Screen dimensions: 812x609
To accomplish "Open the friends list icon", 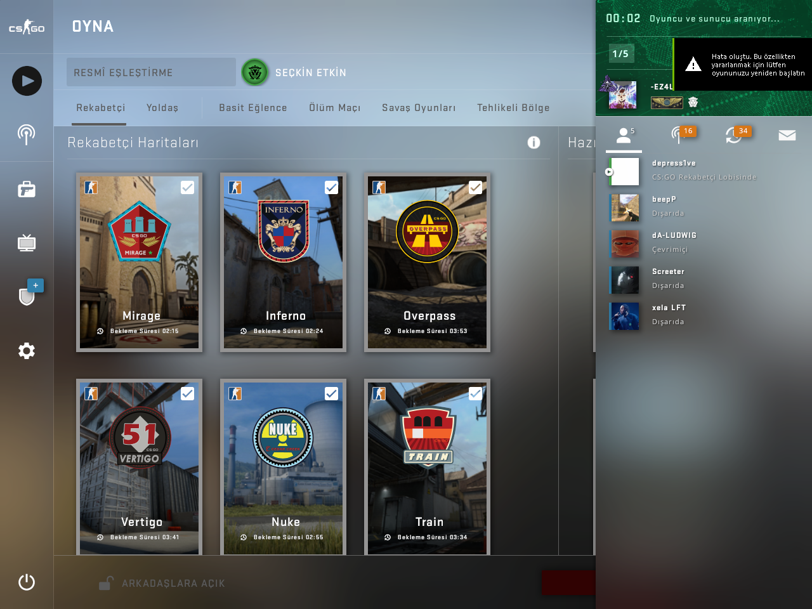I will (x=624, y=135).
